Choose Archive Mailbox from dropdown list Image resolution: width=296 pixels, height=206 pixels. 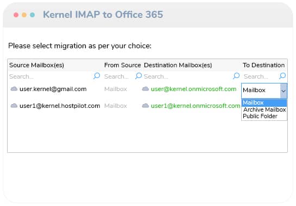pyautogui.click(x=264, y=110)
